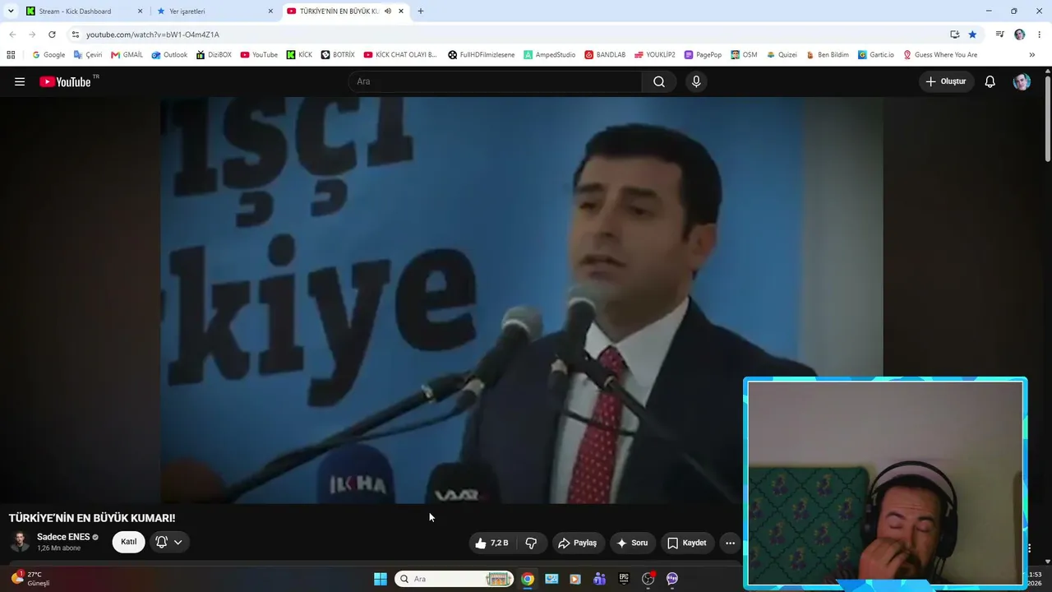This screenshot has width=1052, height=592.
Task: Open the DiziBOX bookmark
Action: click(x=214, y=55)
